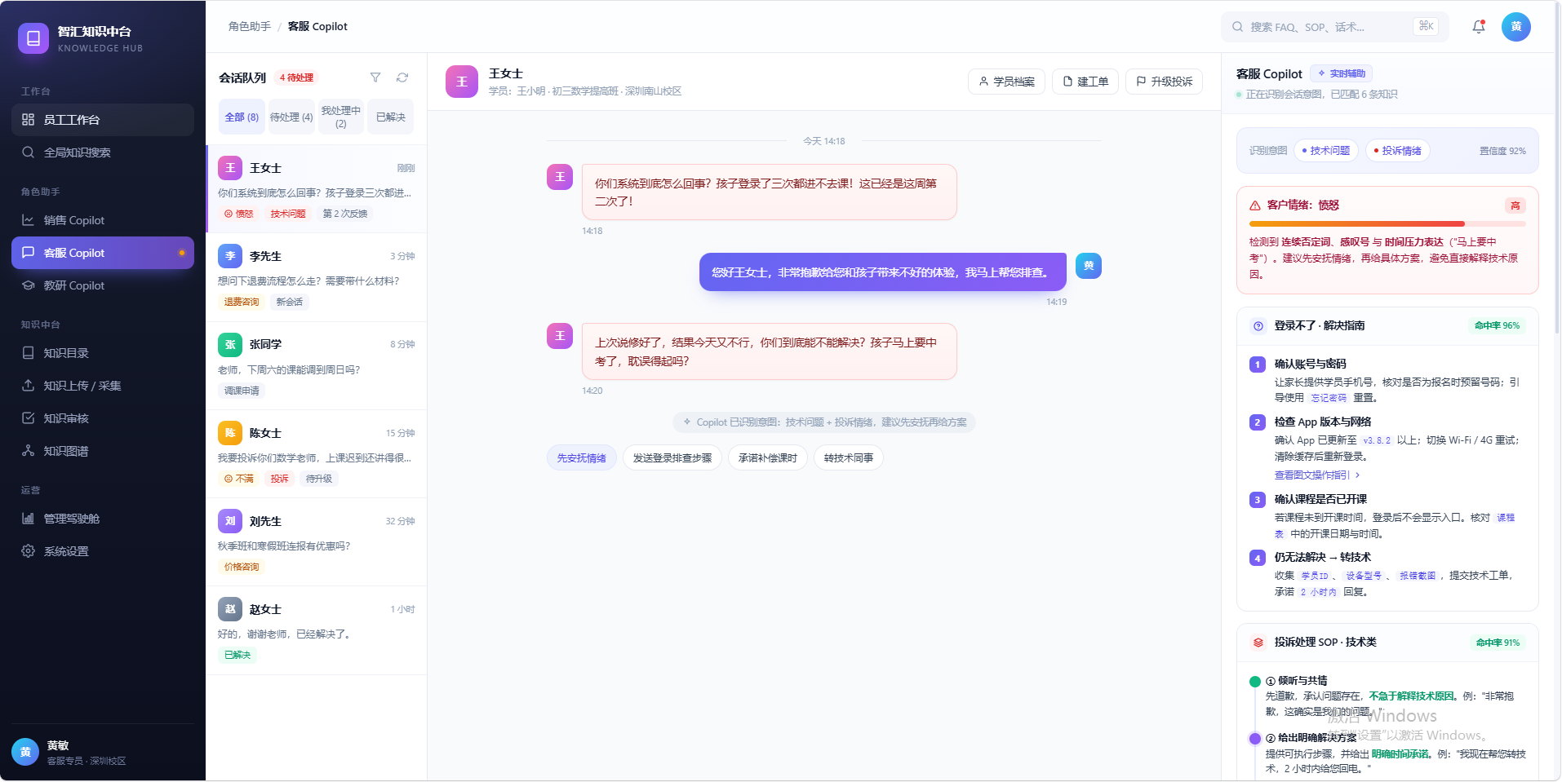
Task: Click the 角色助手 breadcrumb
Action: 250,27
